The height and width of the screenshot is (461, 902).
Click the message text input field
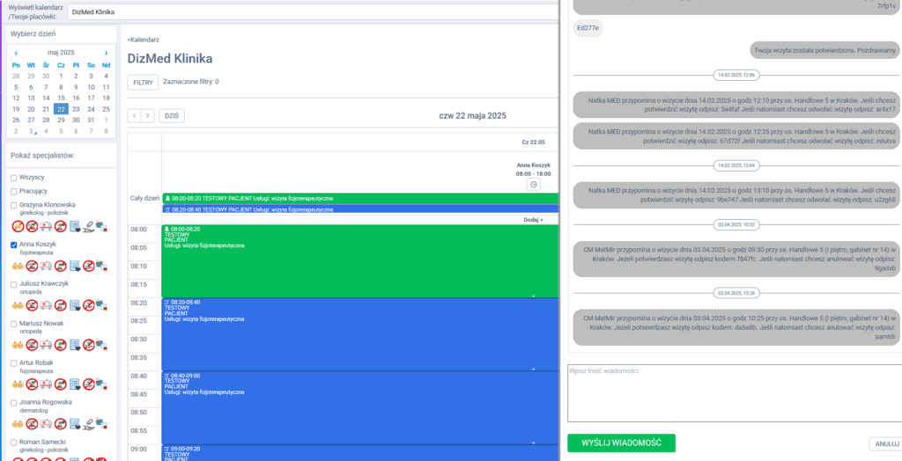735,392
